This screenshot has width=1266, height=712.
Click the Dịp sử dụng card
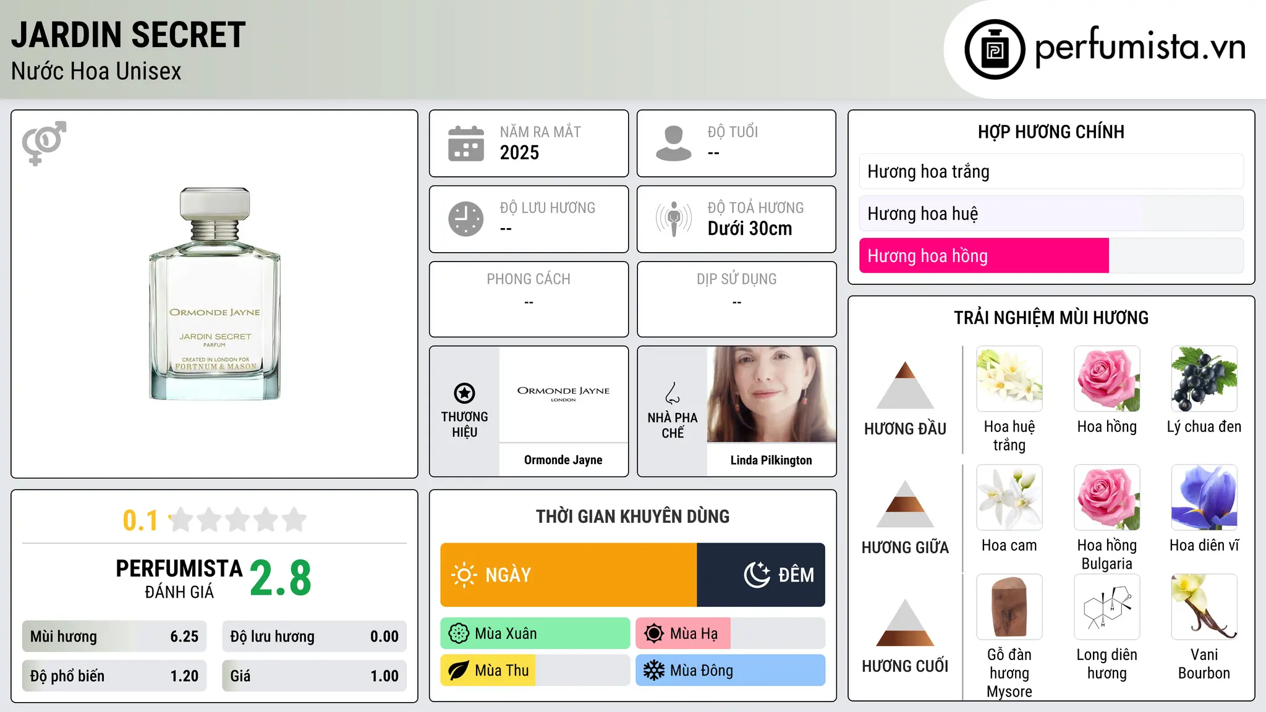pos(736,299)
